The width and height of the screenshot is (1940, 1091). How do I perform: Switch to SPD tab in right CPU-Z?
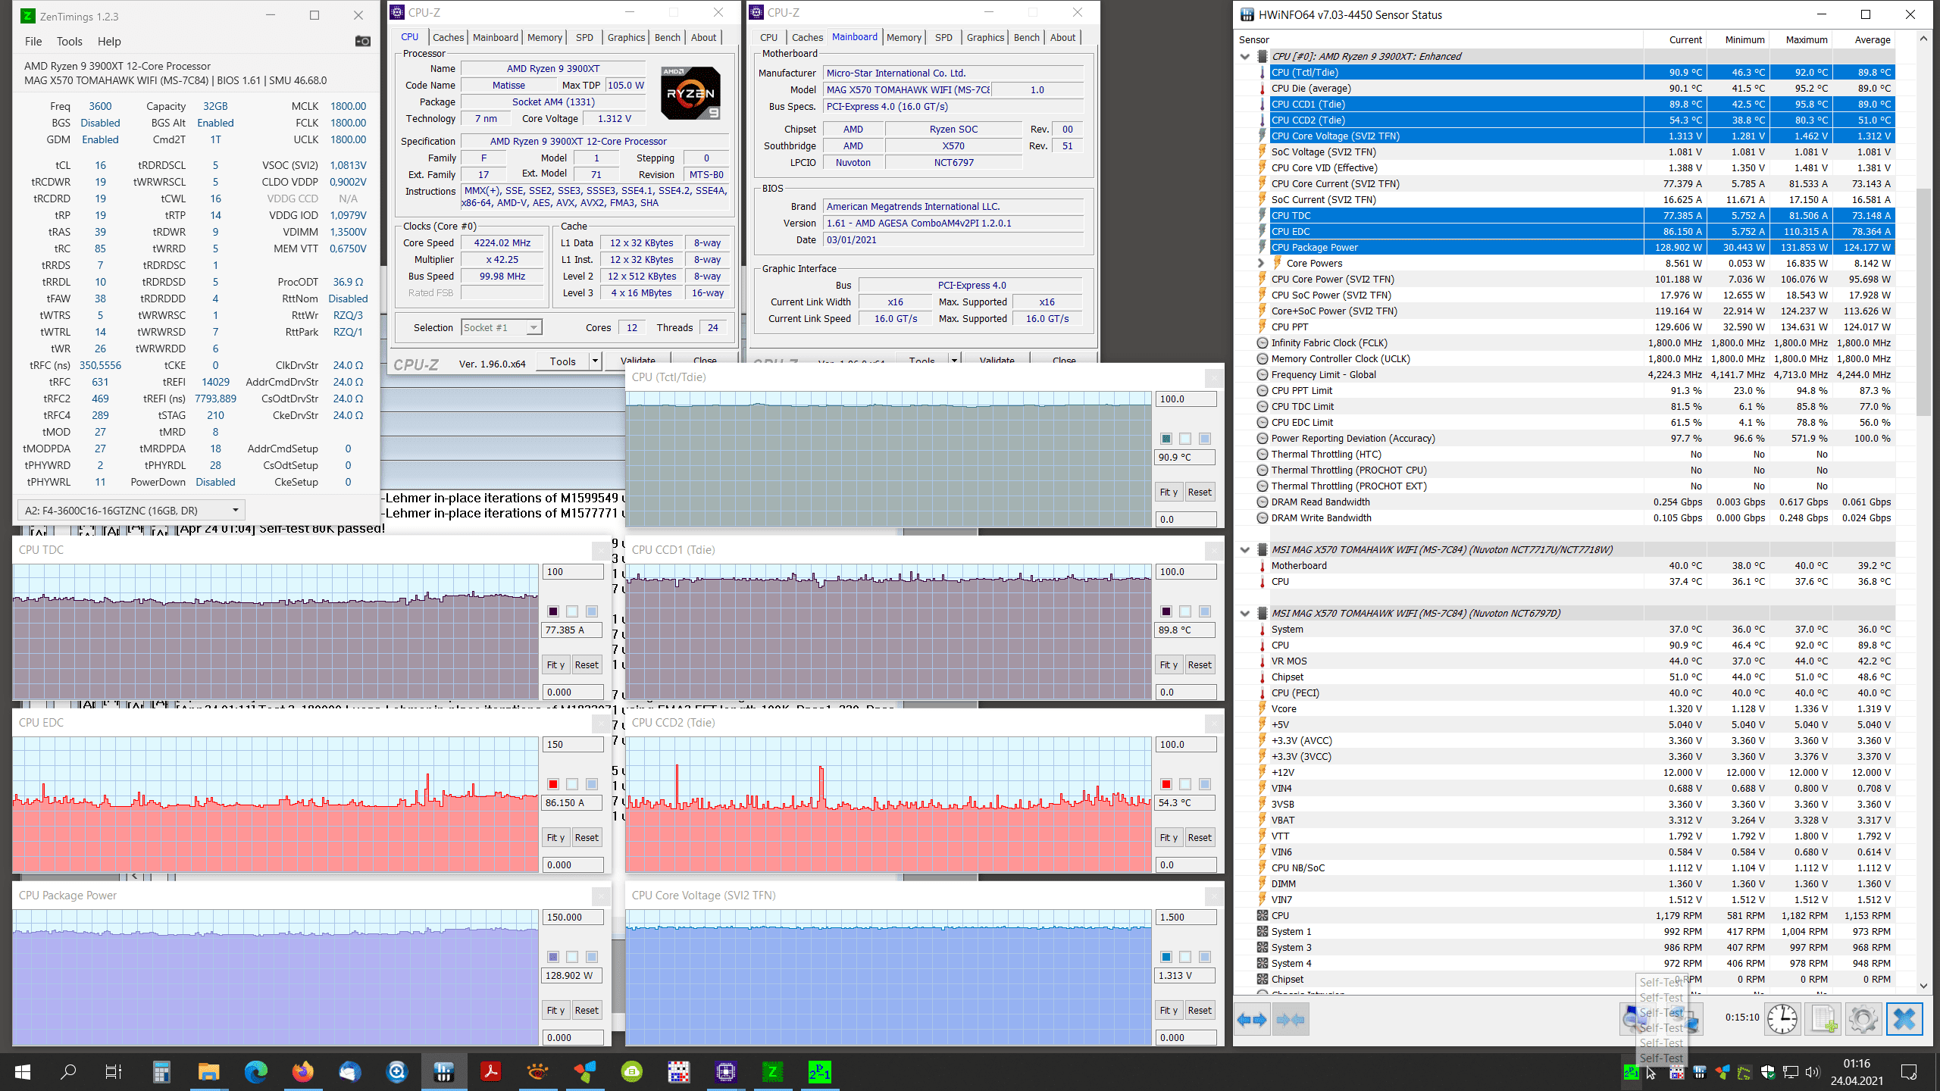pos(943,37)
